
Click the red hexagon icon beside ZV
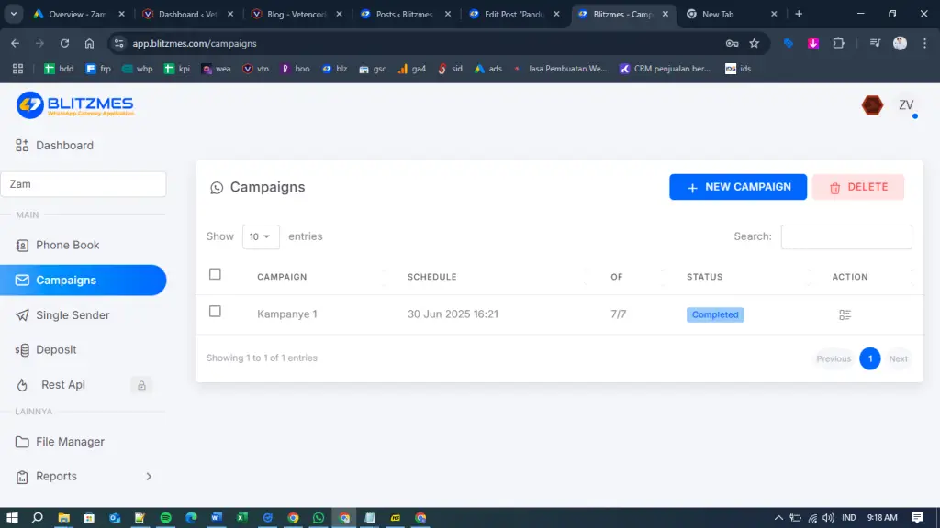pyautogui.click(x=871, y=105)
